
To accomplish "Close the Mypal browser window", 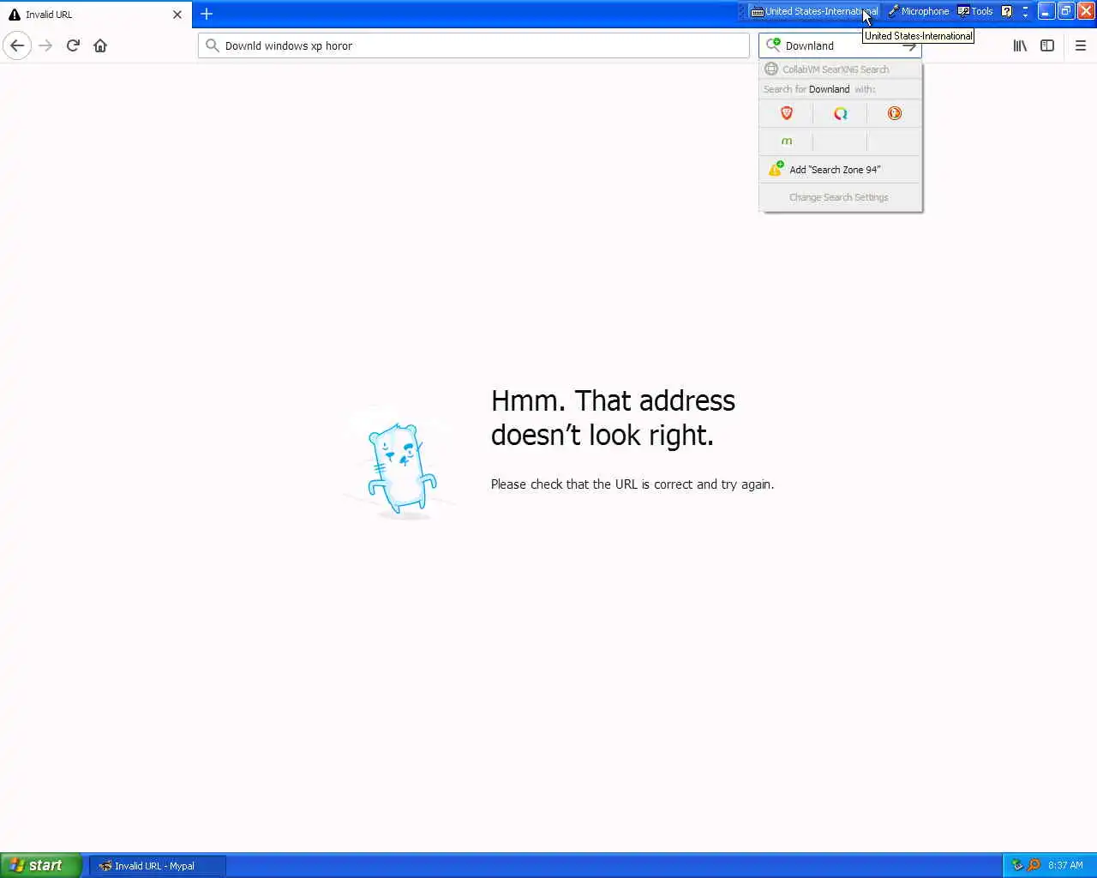I will tap(1085, 10).
